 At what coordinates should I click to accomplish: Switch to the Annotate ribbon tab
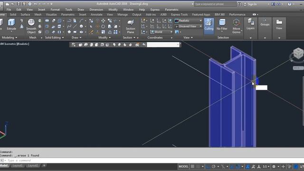[x=96, y=15]
